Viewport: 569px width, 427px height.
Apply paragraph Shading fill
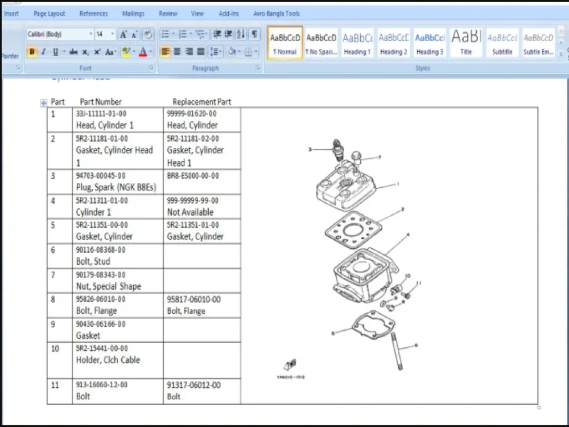click(232, 52)
